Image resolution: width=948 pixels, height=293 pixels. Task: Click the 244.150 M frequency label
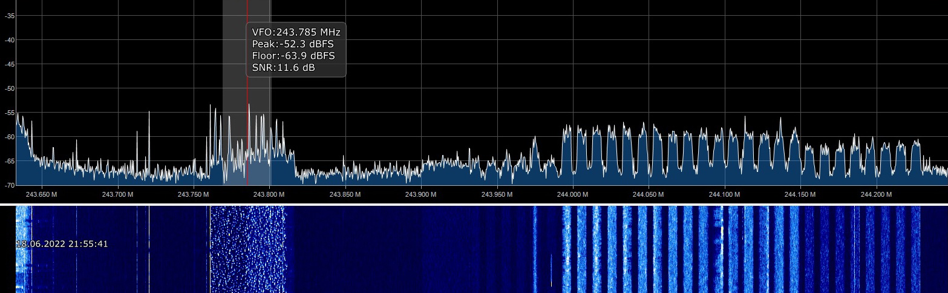(x=800, y=194)
